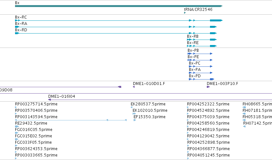Click the EK280537.5prime arrow glyph
Image resolution: width=272 pixels, height=160 pixels.
coord(131,107)
